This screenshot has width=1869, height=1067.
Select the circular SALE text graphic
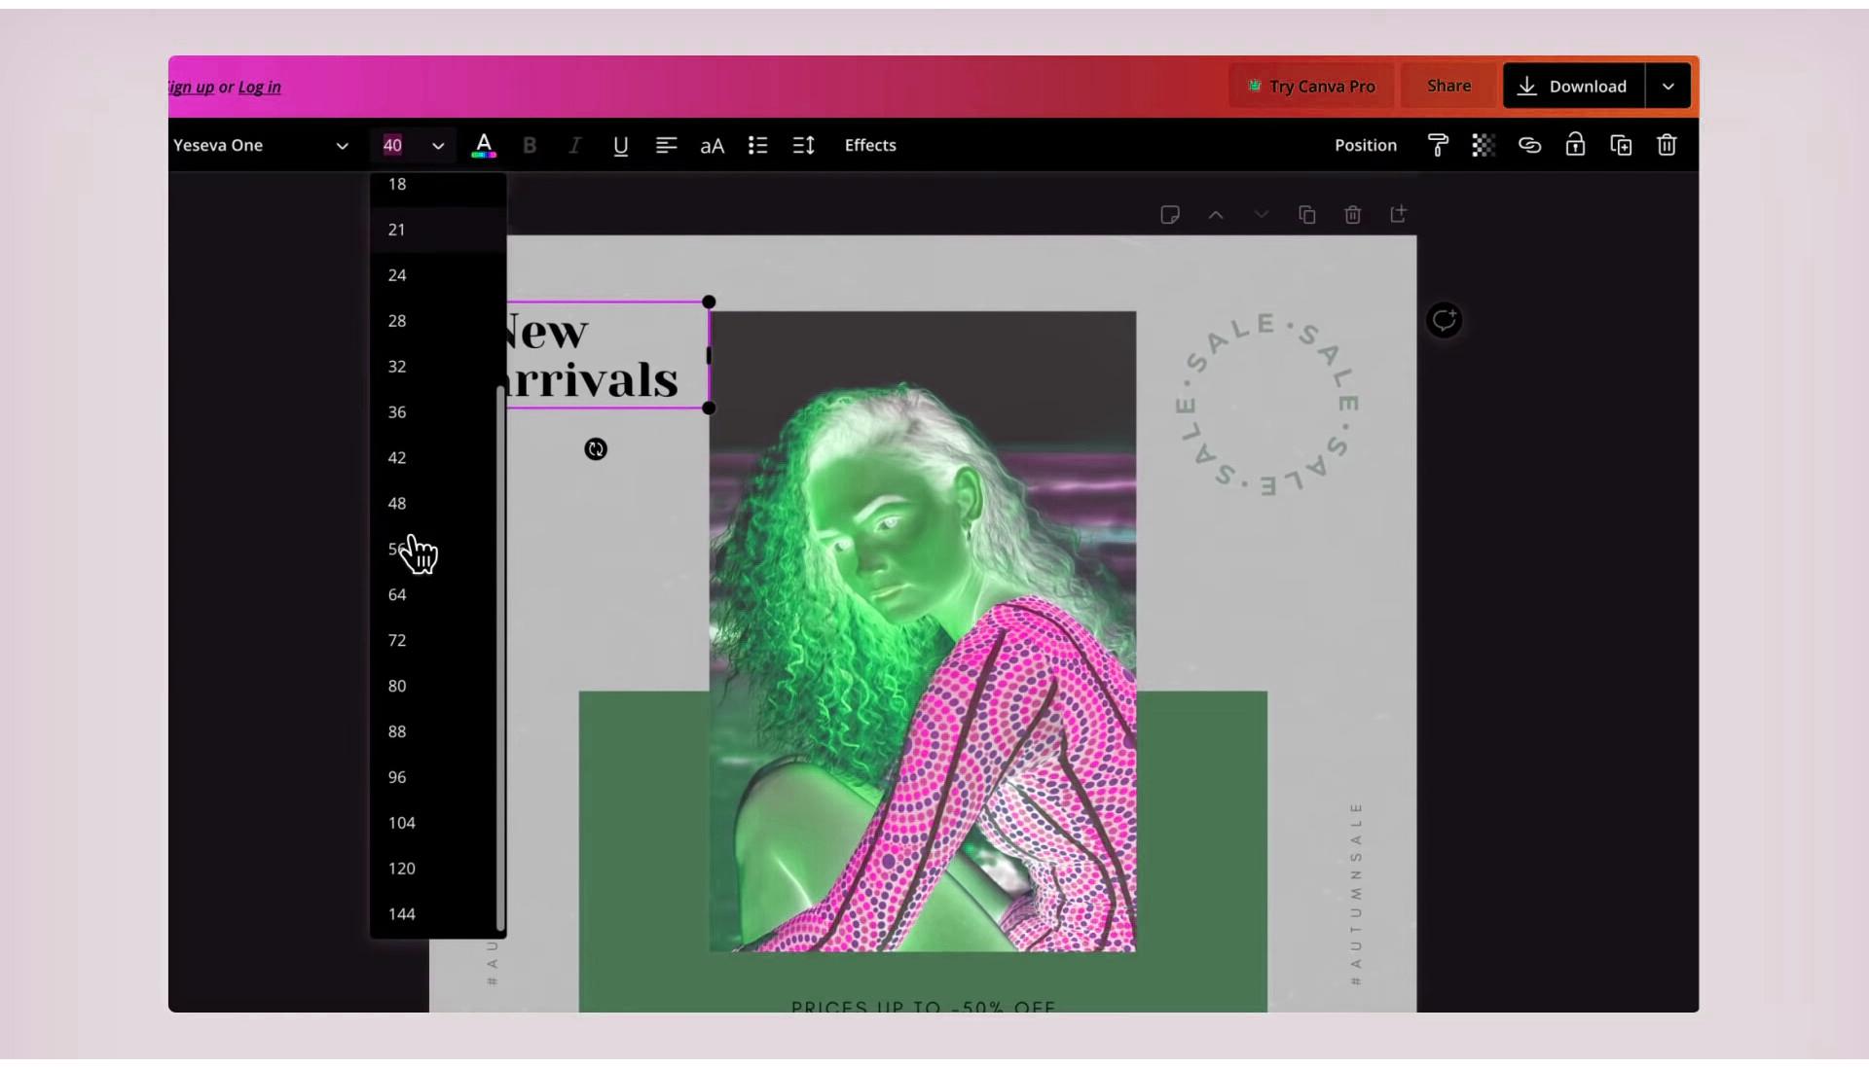[x=1267, y=404]
